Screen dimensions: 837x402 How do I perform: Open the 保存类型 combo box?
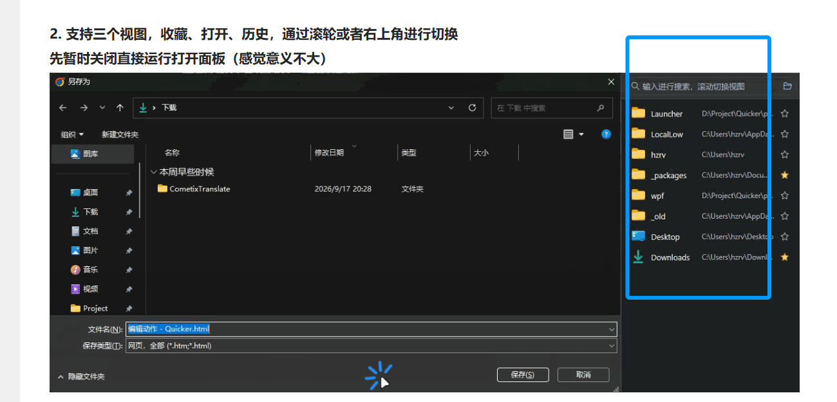[371, 346]
